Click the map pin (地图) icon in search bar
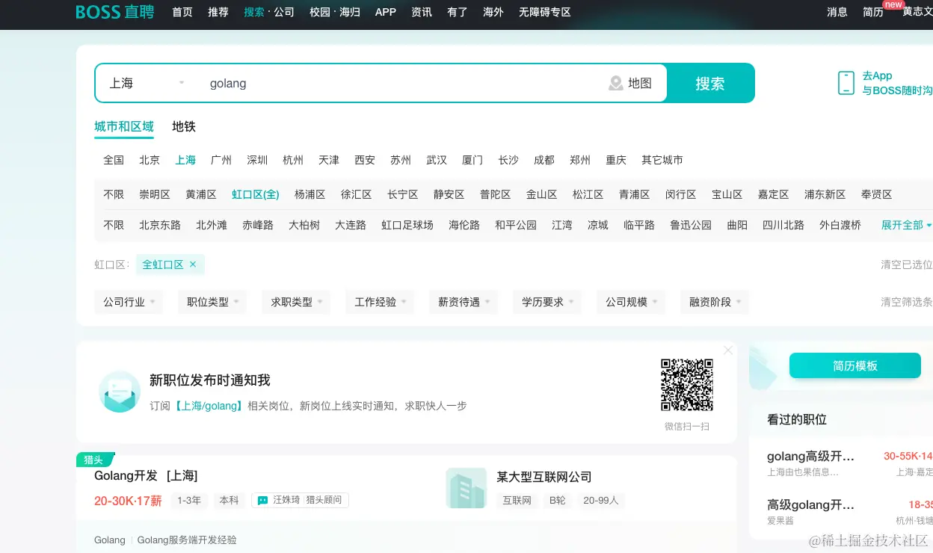 615,83
